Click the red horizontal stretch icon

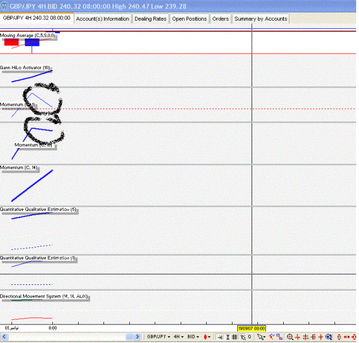tap(346, 337)
